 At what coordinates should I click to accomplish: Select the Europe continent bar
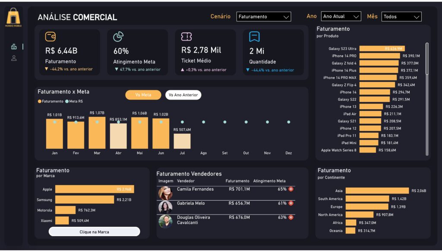(x=367, y=207)
